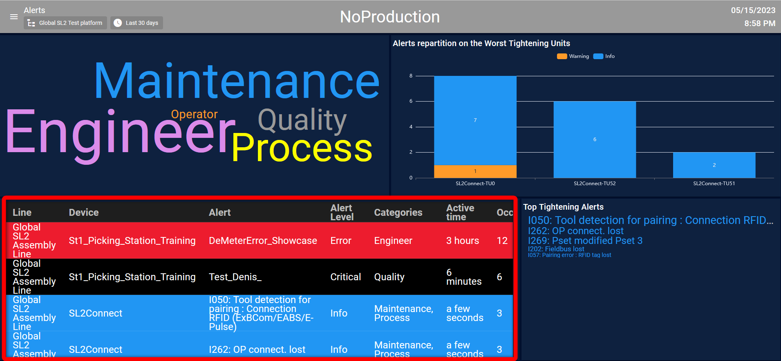Sort table by Alert column header
This screenshot has width=781, height=361.
[x=220, y=213]
